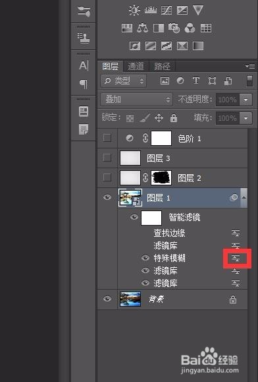
Task: Add a Brightness/Contrast adjustment layer
Action: click(x=134, y=11)
